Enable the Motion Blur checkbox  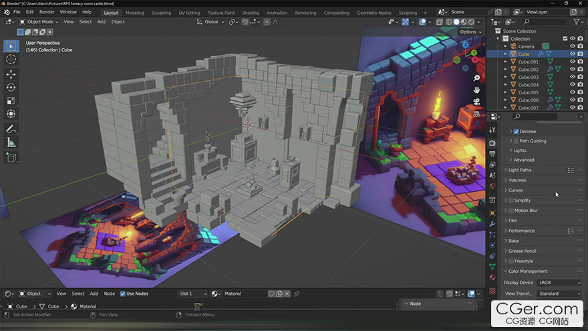coord(510,211)
